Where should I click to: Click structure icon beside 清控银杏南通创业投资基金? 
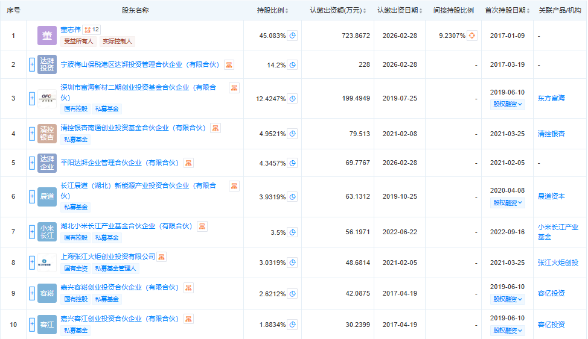coord(216,128)
